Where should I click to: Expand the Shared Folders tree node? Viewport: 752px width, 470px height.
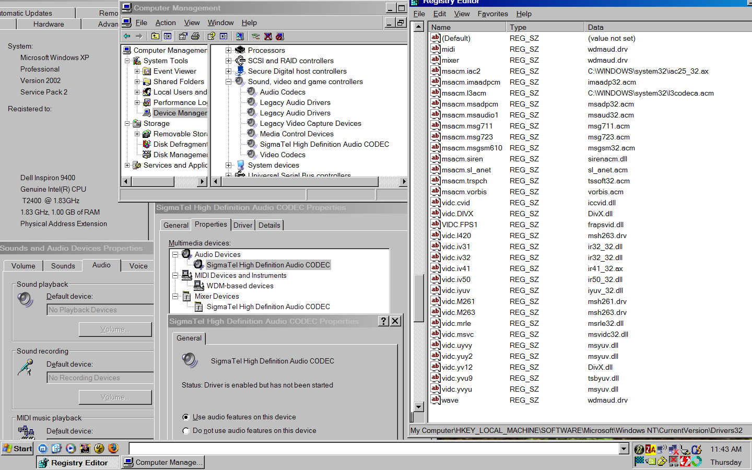(x=137, y=81)
